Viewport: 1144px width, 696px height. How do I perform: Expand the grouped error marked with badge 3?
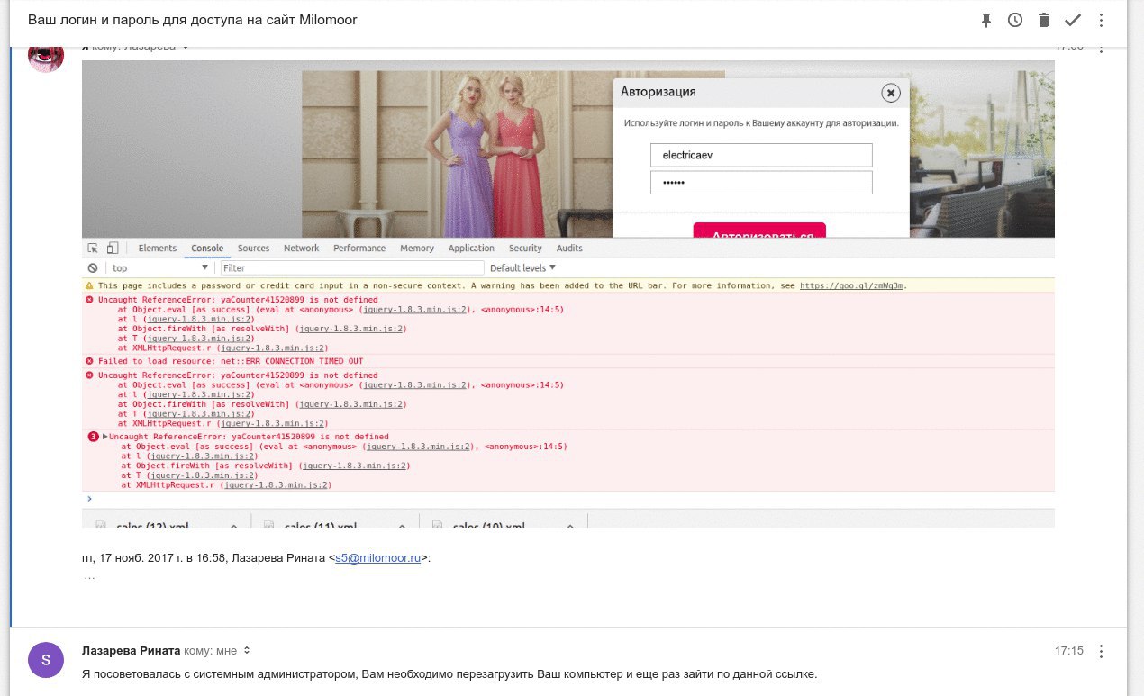(104, 437)
